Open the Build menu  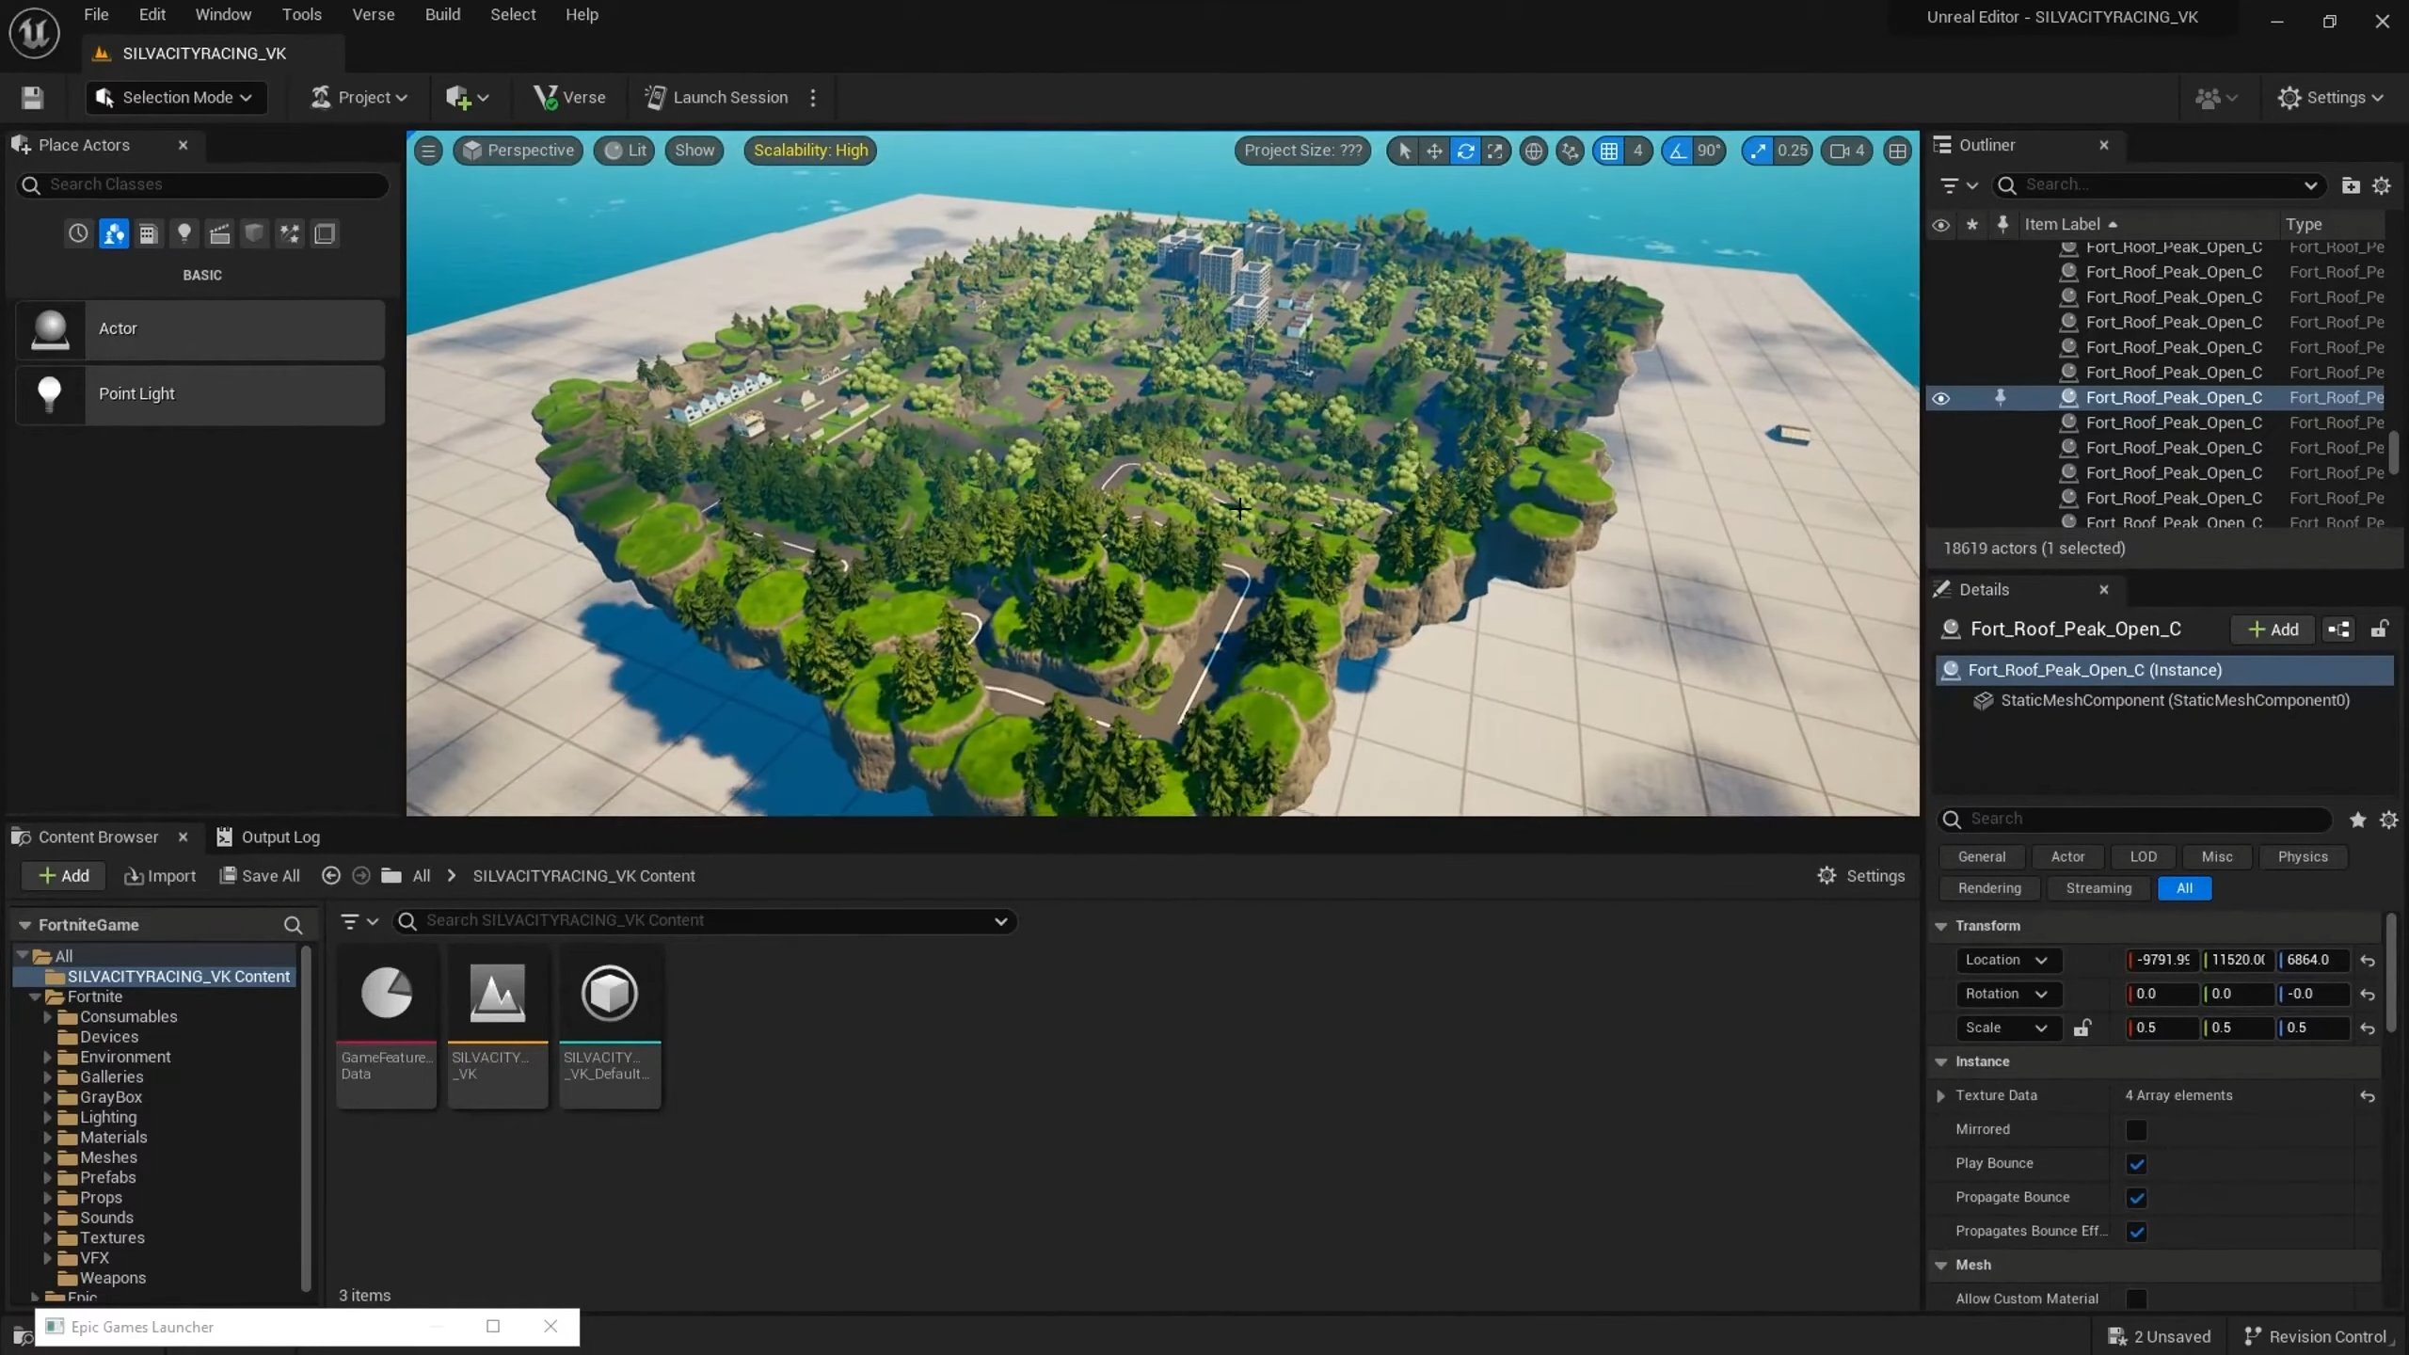[x=442, y=14]
